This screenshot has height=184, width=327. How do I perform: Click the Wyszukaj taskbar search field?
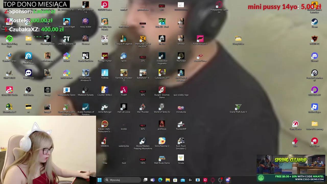point(123,180)
